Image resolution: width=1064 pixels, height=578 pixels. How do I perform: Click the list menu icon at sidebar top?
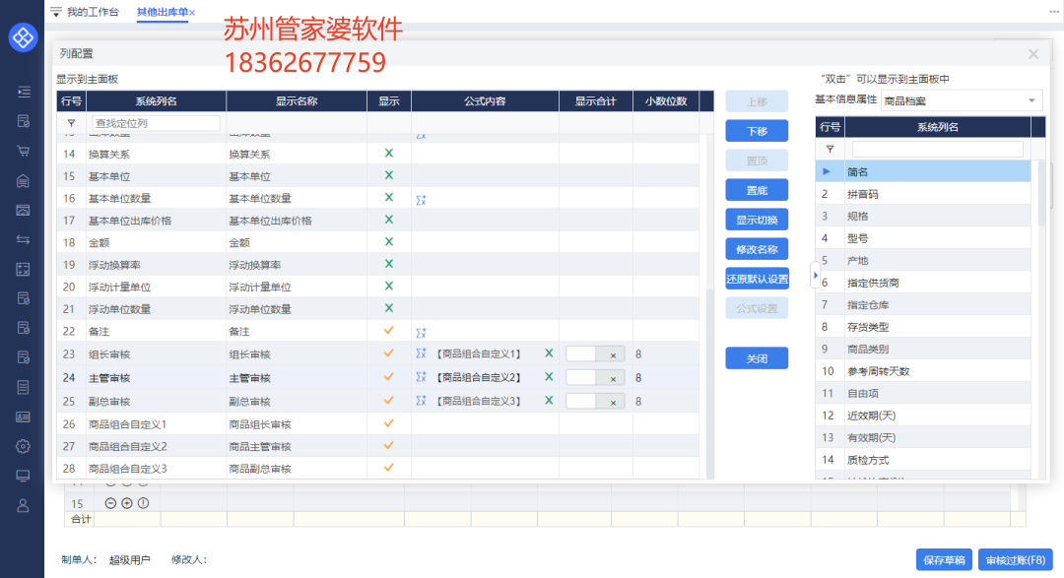click(22, 91)
